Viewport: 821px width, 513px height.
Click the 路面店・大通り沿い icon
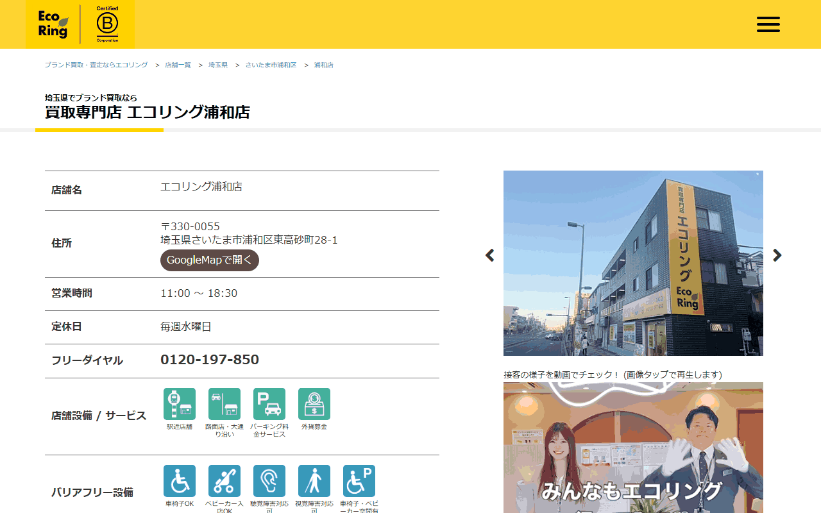(x=224, y=404)
